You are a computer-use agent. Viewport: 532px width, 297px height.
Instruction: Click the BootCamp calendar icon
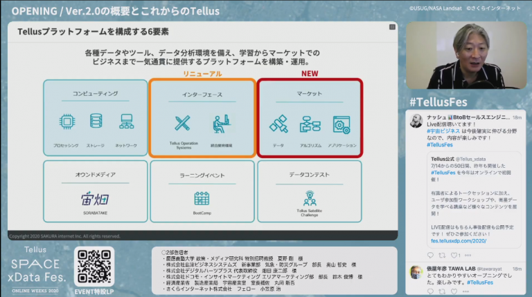(x=202, y=198)
